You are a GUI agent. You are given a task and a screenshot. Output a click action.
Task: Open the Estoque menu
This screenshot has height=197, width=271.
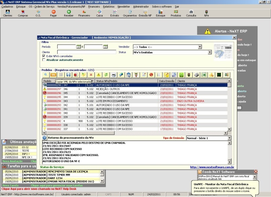click(21, 7)
